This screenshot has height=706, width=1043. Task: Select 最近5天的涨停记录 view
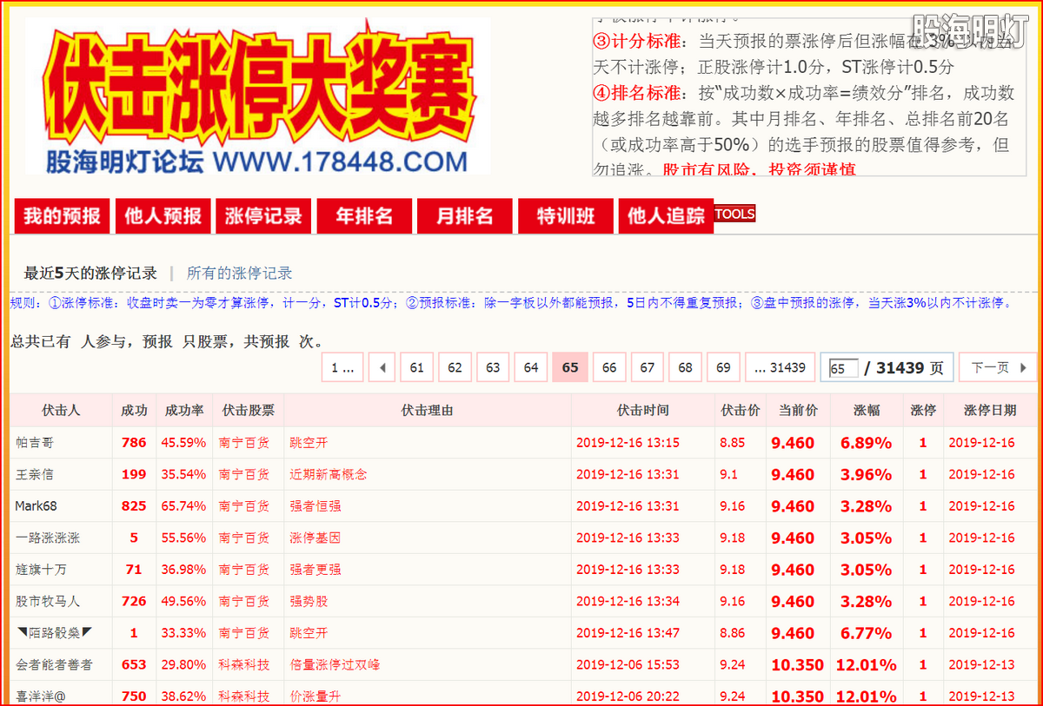(x=90, y=273)
